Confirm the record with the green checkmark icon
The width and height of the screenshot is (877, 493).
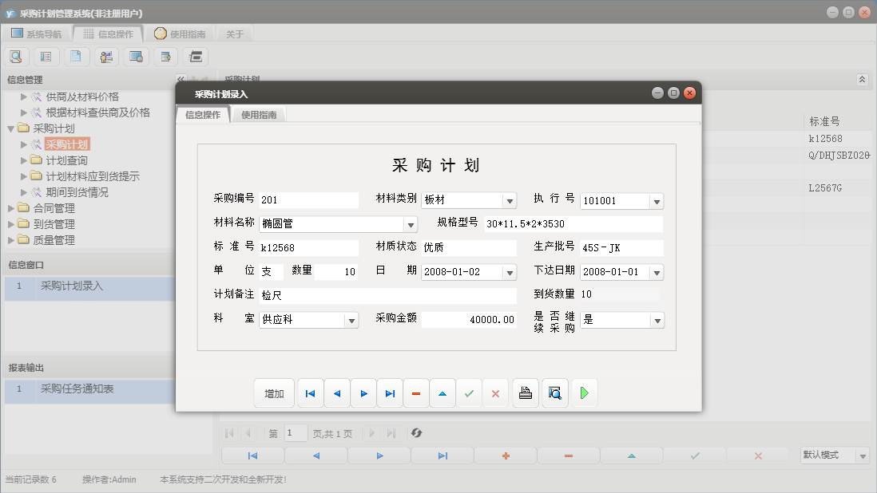pyautogui.click(x=470, y=392)
